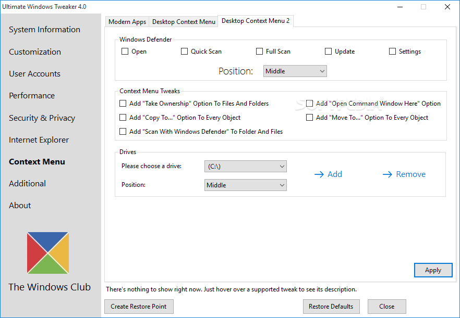The image size is (460, 318).
Task: Click the "Please choose a drive:" label
Action: (151, 166)
